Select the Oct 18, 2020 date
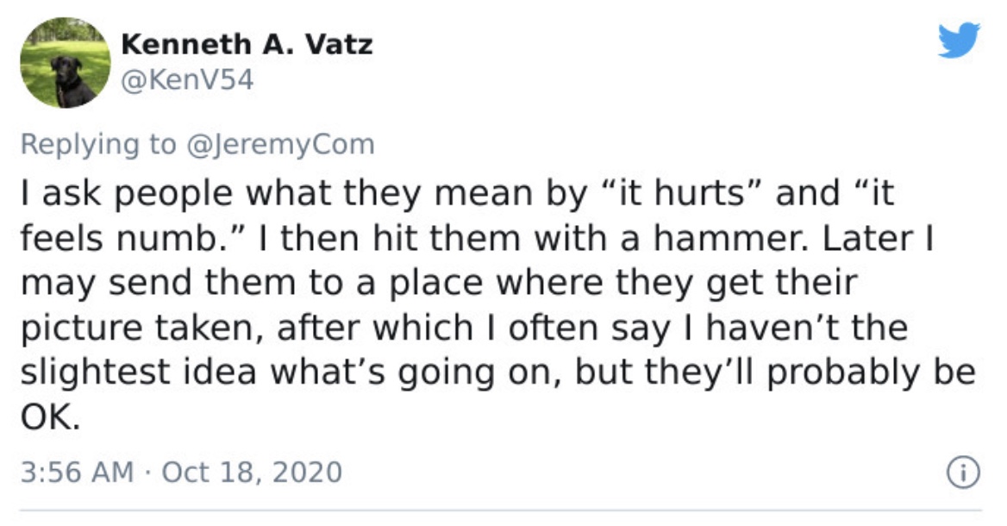Viewport: 1007px width, 526px height. (252, 472)
